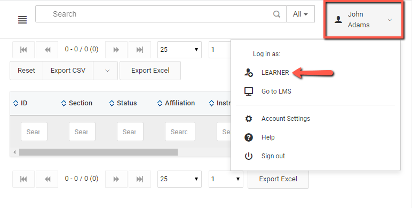This screenshot has height=208, width=412.
Task: Click the top Export Excel button
Action: 150,71
